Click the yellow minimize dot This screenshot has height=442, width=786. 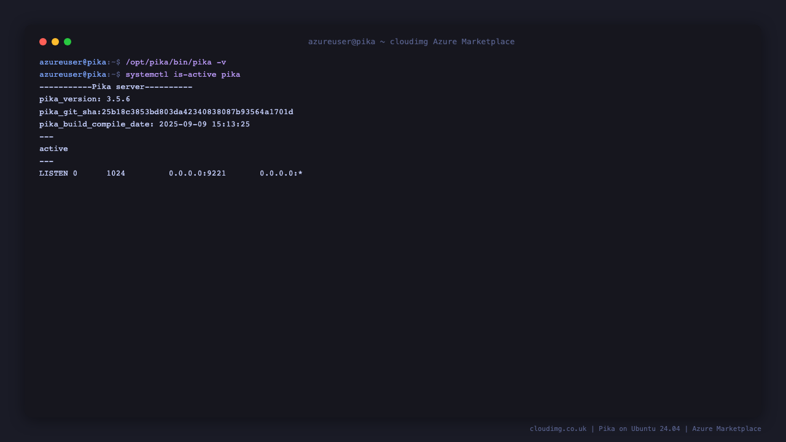pos(55,42)
